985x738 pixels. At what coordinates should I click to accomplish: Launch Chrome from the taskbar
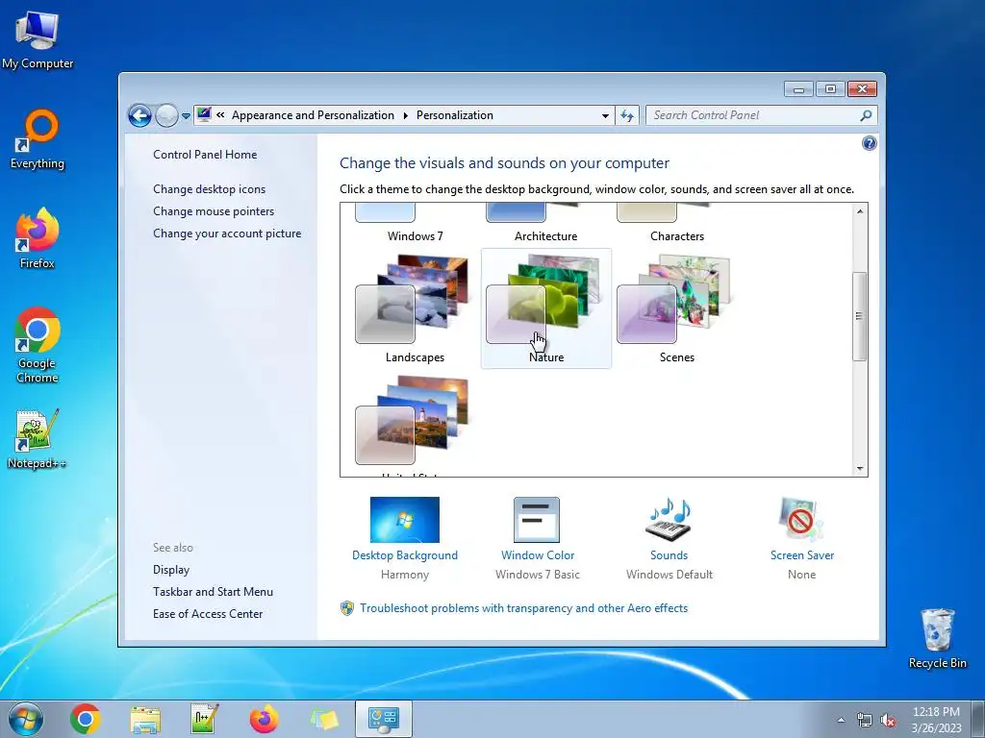[86, 719]
